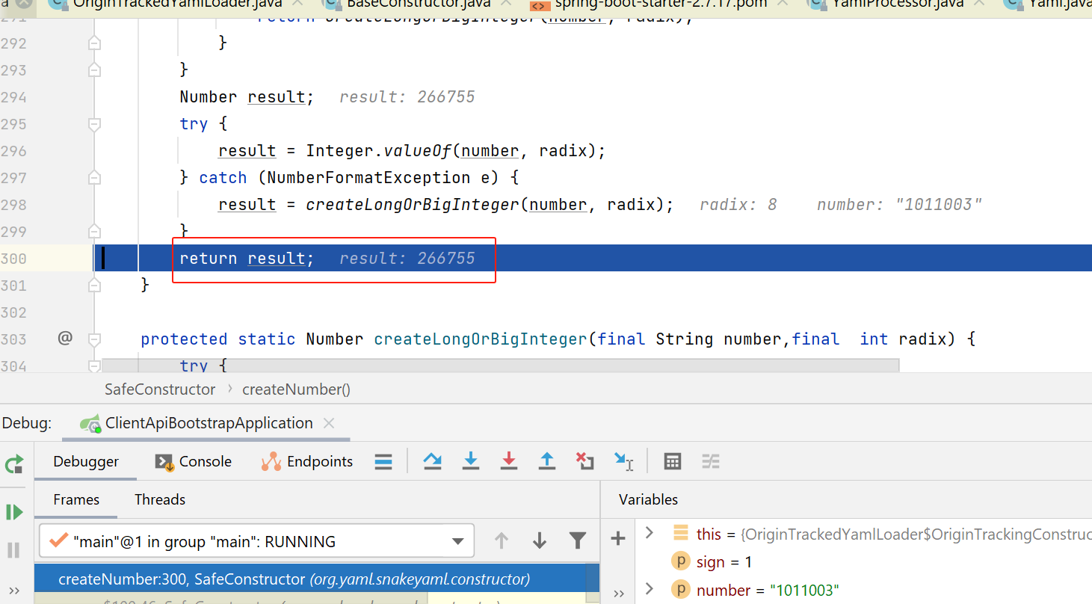
Task: Click the Step Out arrow icon
Action: point(547,461)
